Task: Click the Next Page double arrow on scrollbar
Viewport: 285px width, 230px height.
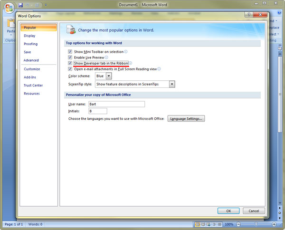Action: point(280,218)
